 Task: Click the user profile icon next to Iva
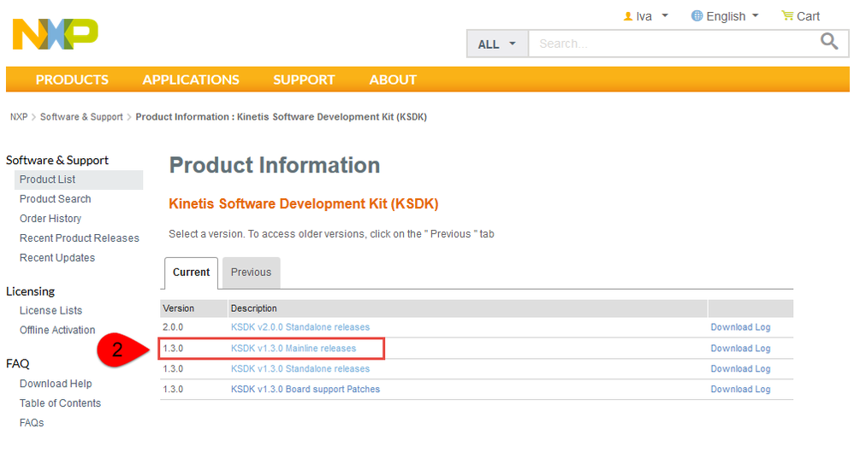pyautogui.click(x=628, y=16)
